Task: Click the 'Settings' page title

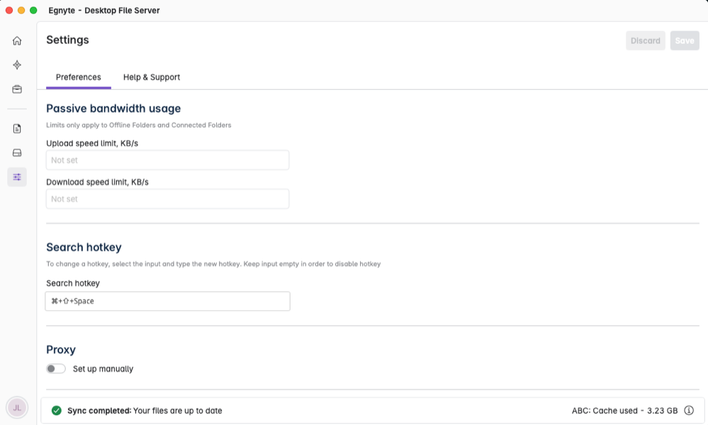Action: click(x=68, y=40)
